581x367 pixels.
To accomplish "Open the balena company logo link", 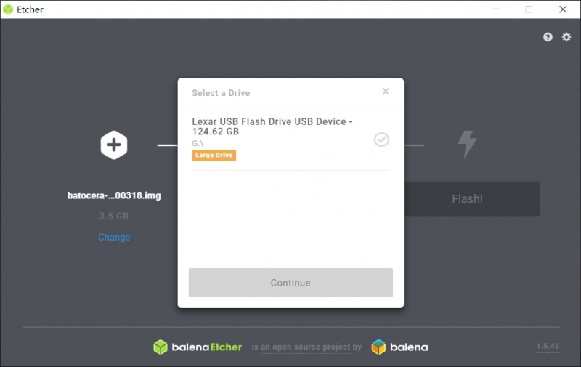I will (x=400, y=347).
